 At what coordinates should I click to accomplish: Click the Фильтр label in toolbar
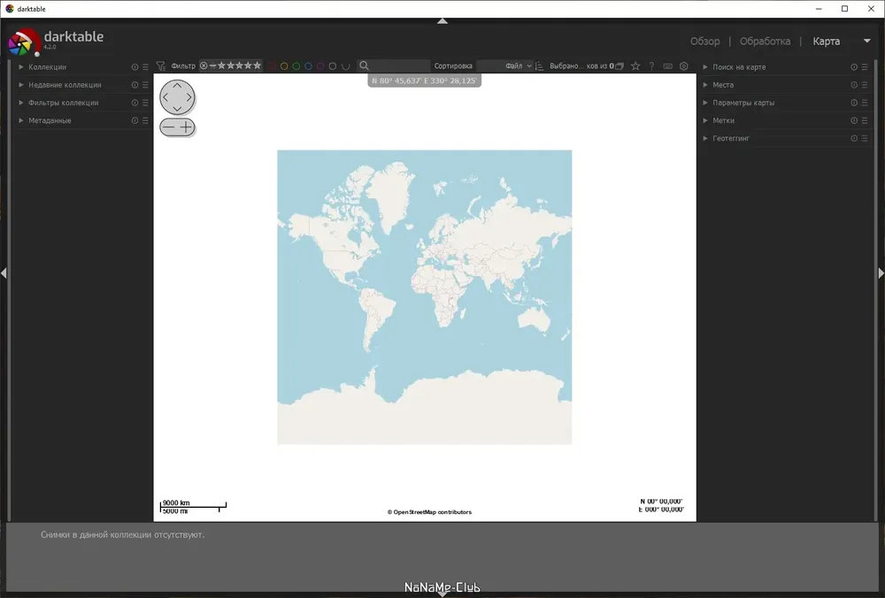pyautogui.click(x=183, y=66)
